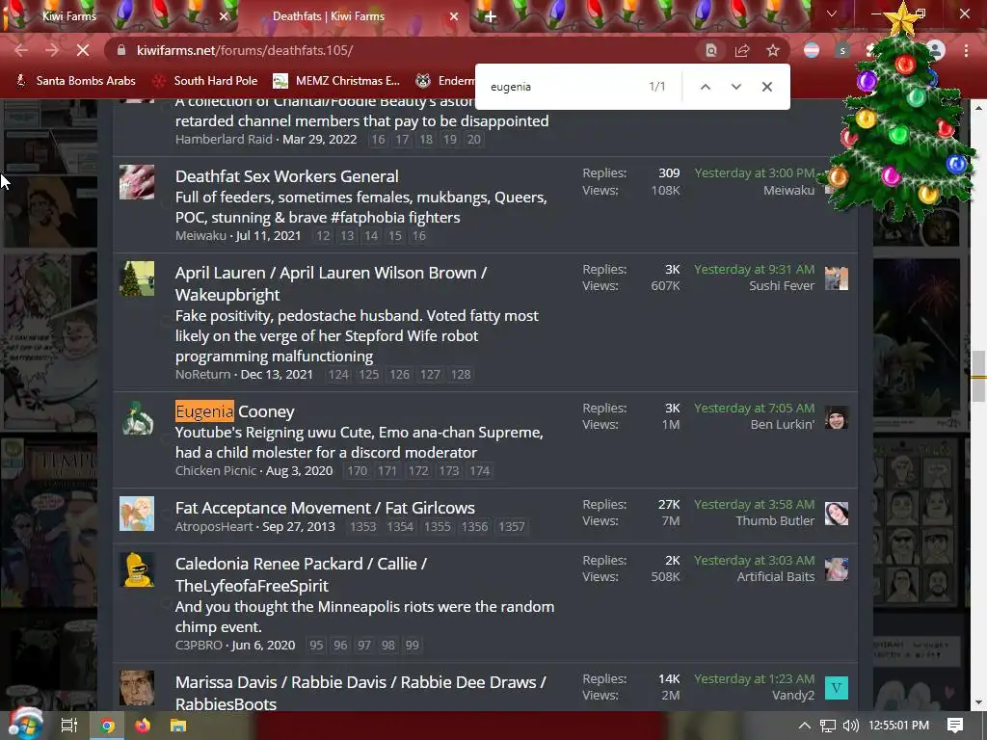The height and width of the screenshot is (740, 987).
Task: Show hidden system tray icons
Action: 805,726
